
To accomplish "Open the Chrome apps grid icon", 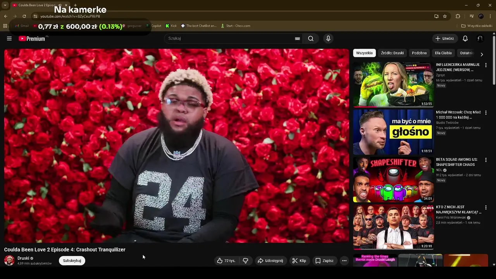I will [5, 26].
